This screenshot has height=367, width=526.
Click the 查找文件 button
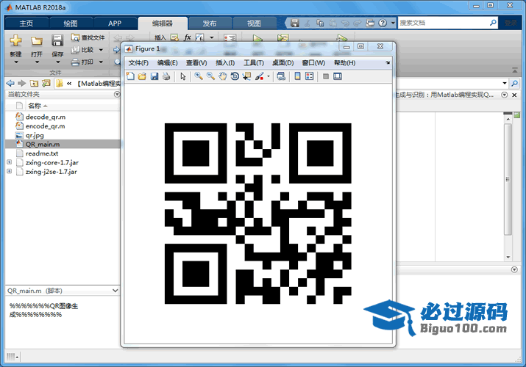click(88, 38)
